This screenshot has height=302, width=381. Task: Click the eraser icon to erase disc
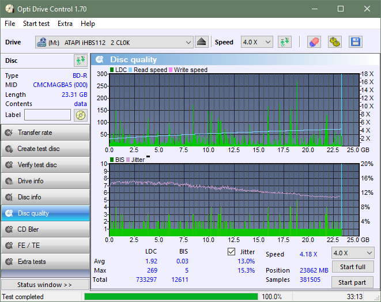point(314,42)
